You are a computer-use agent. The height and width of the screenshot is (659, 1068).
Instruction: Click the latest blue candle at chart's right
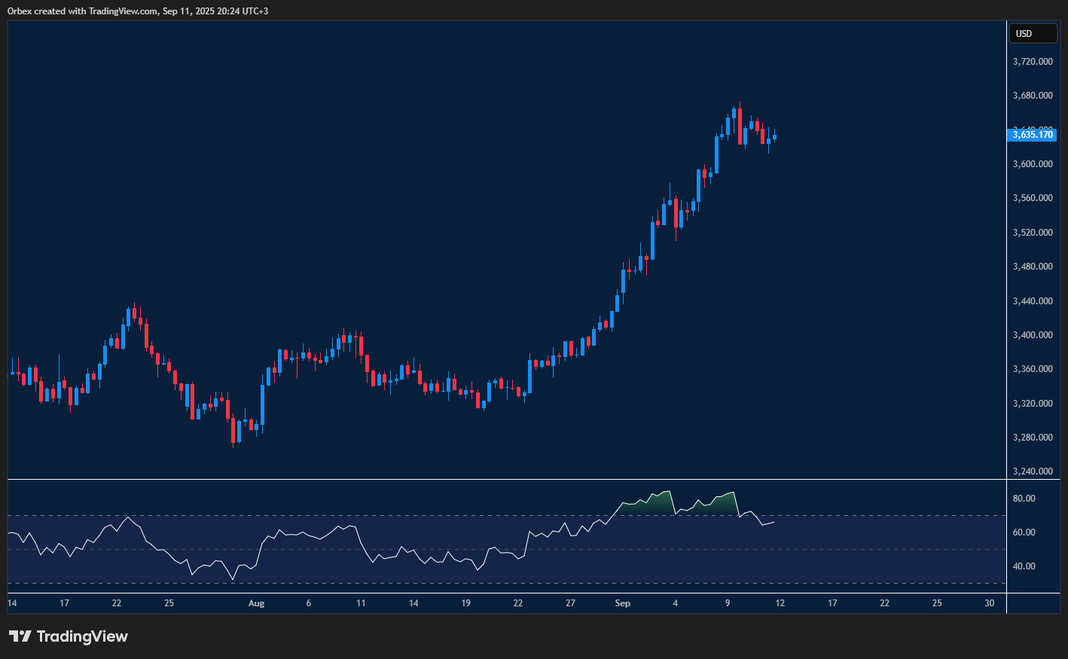coord(774,137)
